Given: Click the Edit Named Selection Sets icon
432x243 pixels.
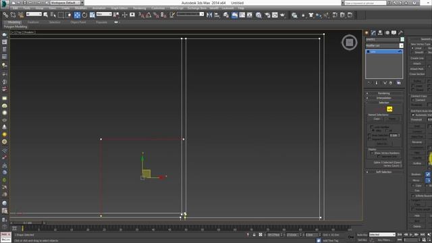Looking at the screenshot, I should 172,15.
